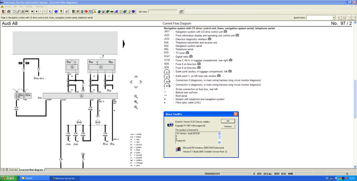The width and height of the screenshot is (357, 181).
Task: Click OK in About ElsaWin dialog
Action: click(x=228, y=121)
